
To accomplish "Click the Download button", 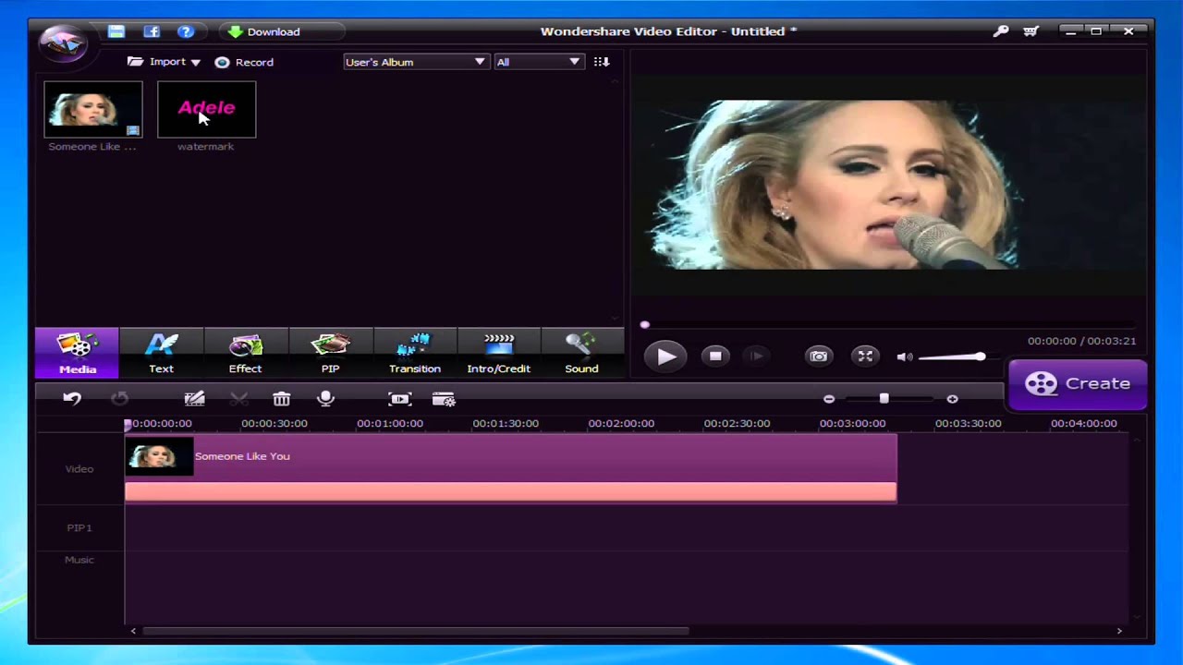I will tap(264, 31).
